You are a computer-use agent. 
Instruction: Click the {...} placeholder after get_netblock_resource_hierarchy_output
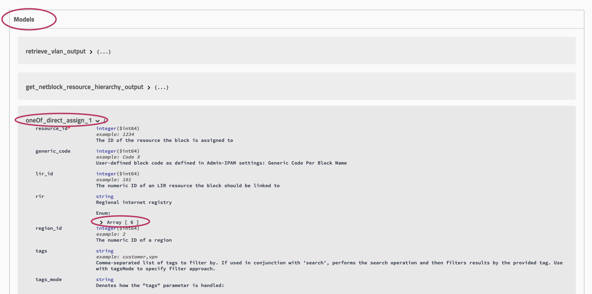pyautogui.click(x=162, y=87)
